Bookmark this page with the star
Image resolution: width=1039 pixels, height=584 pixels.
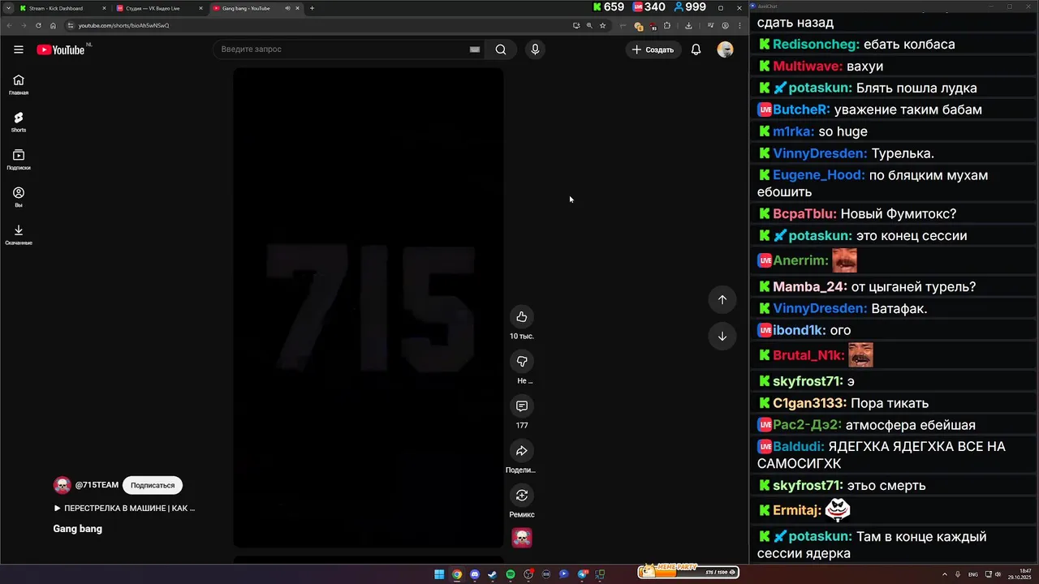pos(602,25)
